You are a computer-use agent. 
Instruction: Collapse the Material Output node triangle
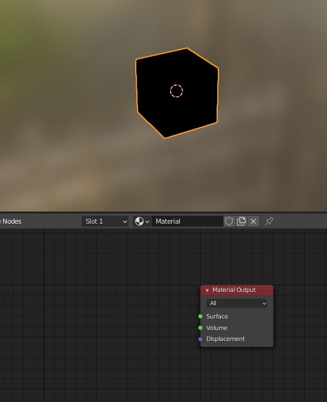tap(208, 290)
